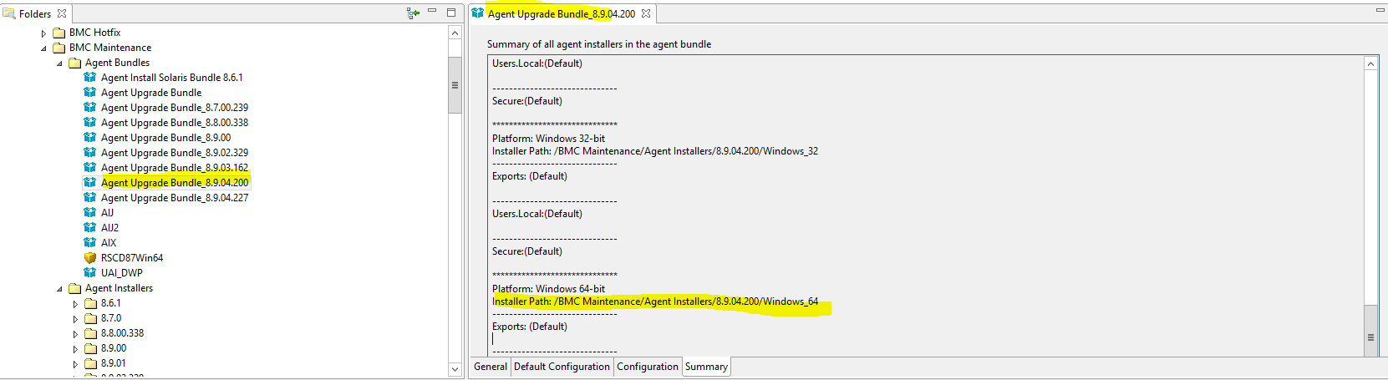Click the AIX bundle icon
The image size is (1388, 380).
pyautogui.click(x=90, y=243)
